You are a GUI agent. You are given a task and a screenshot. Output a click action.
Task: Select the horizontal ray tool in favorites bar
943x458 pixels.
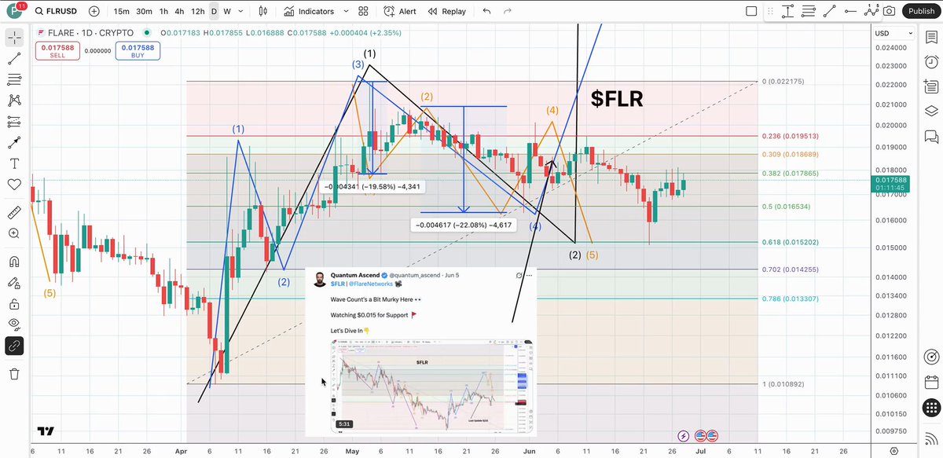click(x=849, y=11)
